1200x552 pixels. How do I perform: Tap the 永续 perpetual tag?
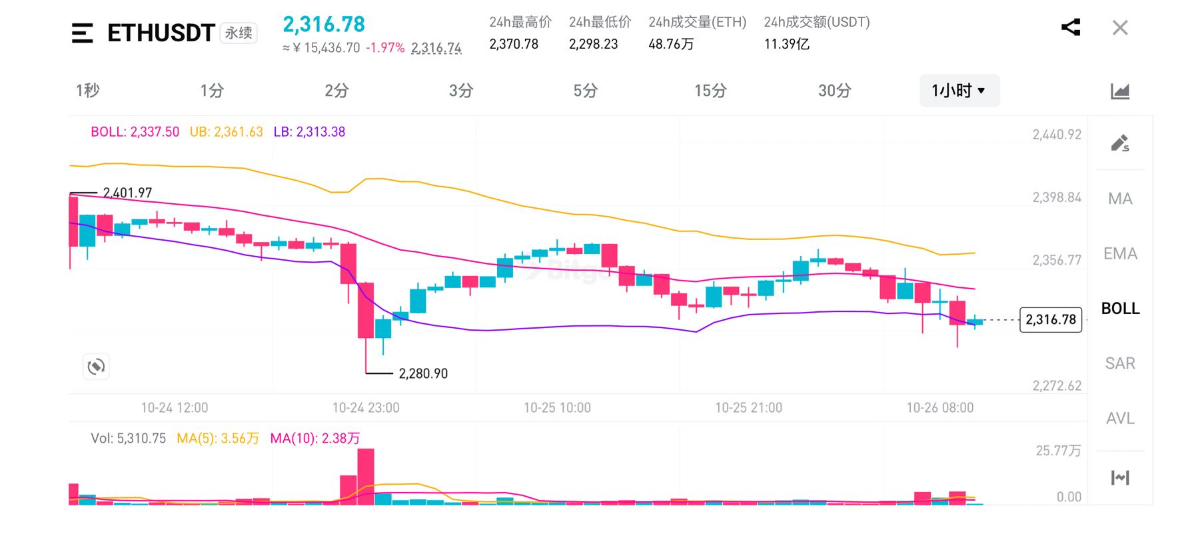coord(239,33)
